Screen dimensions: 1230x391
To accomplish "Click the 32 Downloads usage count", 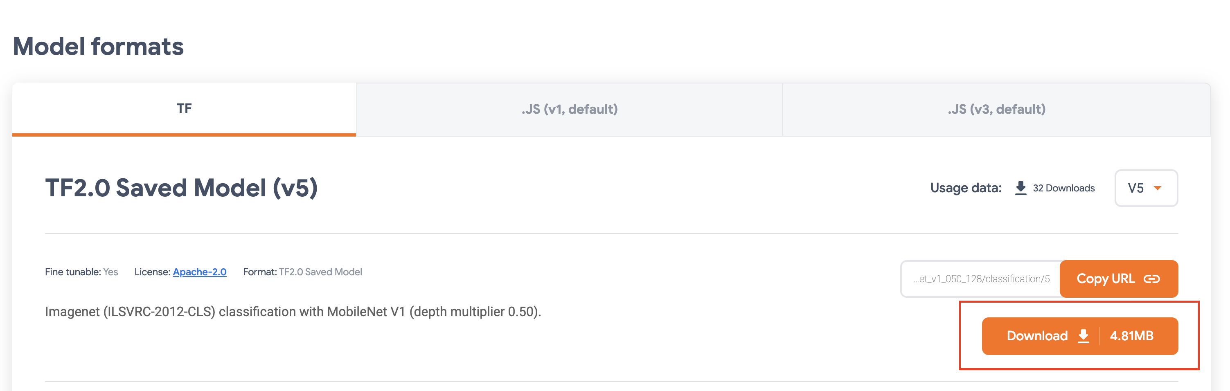I will [x=1063, y=188].
